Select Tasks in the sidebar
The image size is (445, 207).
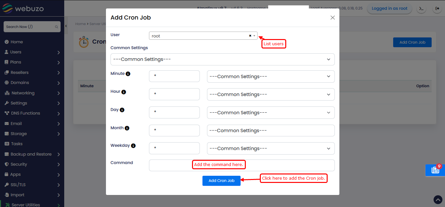[17, 144]
